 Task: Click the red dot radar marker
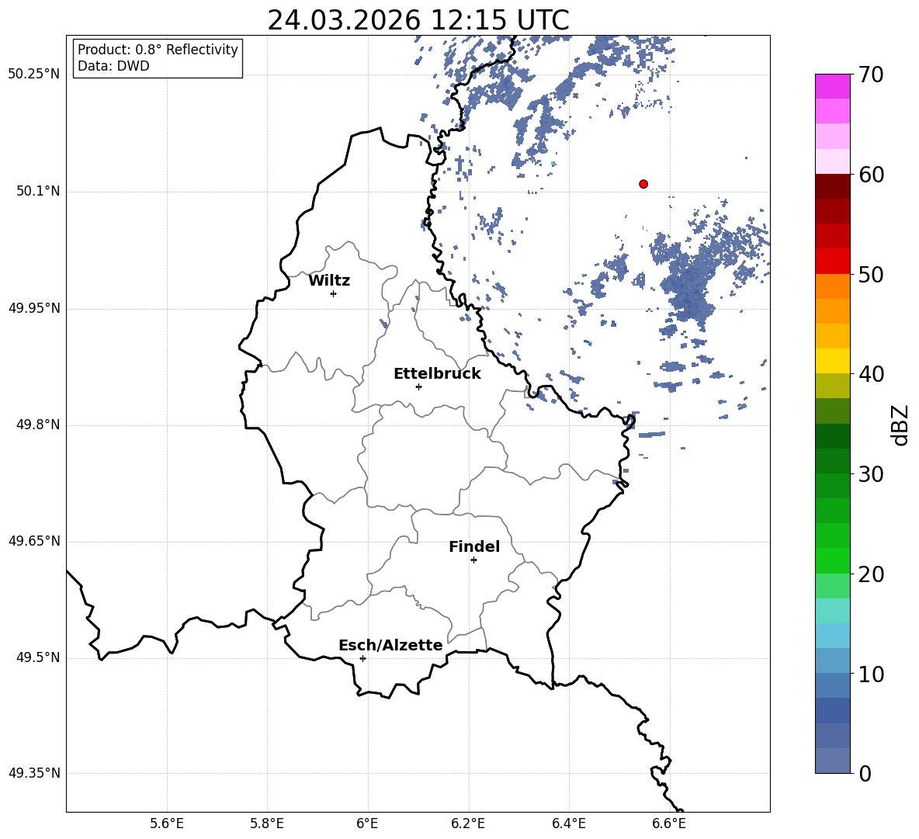click(x=643, y=184)
